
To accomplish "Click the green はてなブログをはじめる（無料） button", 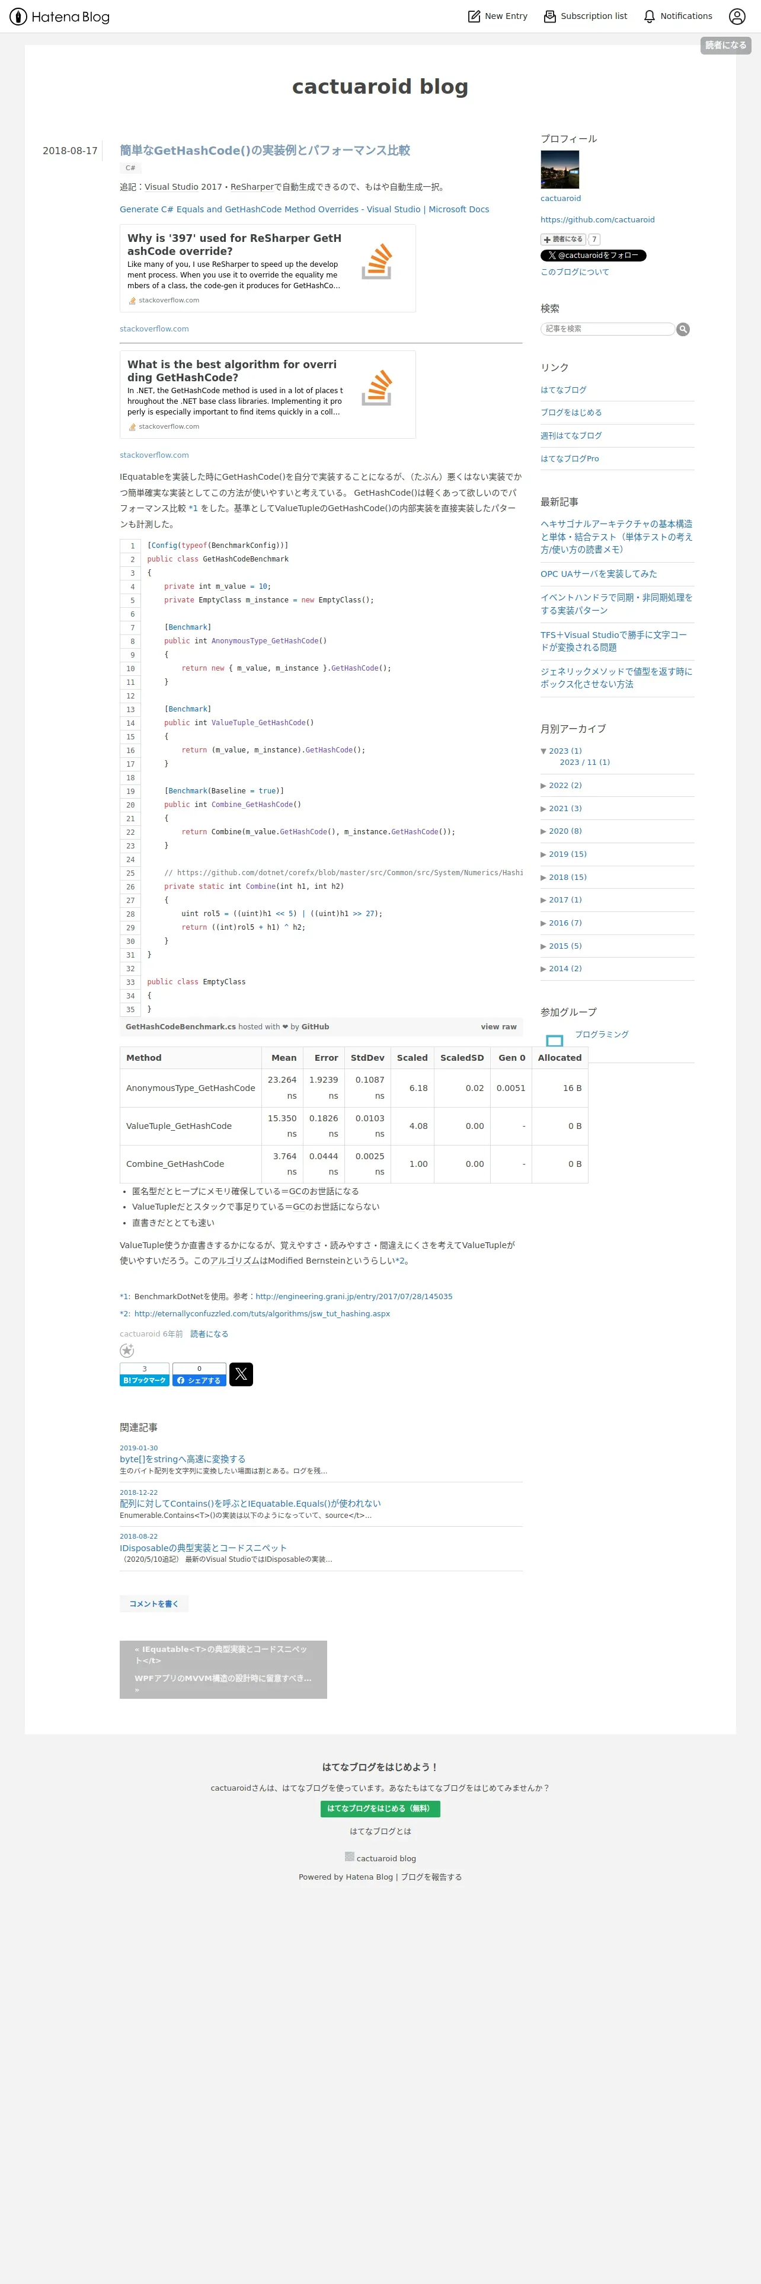I will (x=380, y=1808).
